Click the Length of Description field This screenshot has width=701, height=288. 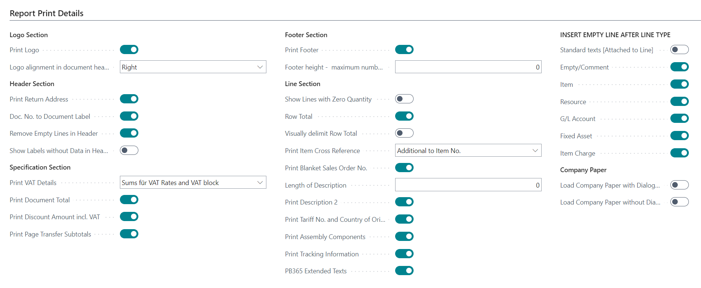point(468,185)
